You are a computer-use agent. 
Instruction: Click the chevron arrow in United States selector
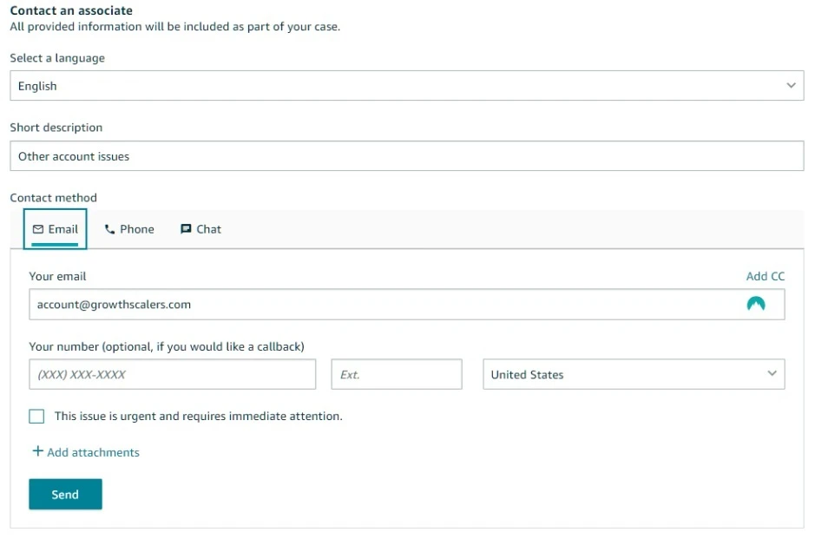click(772, 373)
